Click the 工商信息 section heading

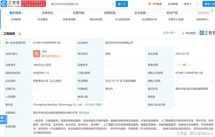9,34
